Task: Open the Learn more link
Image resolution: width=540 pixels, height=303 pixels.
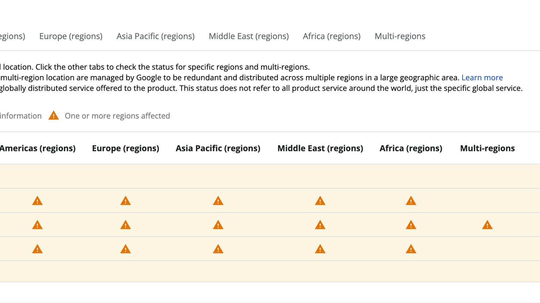Action: [482, 77]
